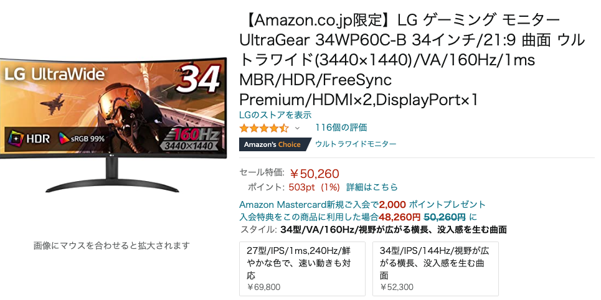
Task: Open the 116個の評価 reviews link
Action: (x=341, y=128)
